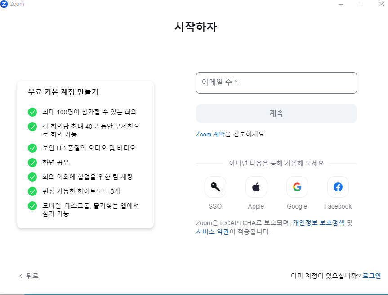Minimize the Zoom window
This screenshot has height=295, width=388.
(x=341, y=4)
